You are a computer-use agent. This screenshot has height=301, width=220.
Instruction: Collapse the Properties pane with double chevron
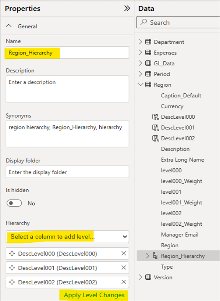127,8
